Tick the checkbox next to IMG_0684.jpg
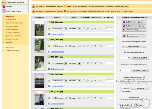 point(49,22)
